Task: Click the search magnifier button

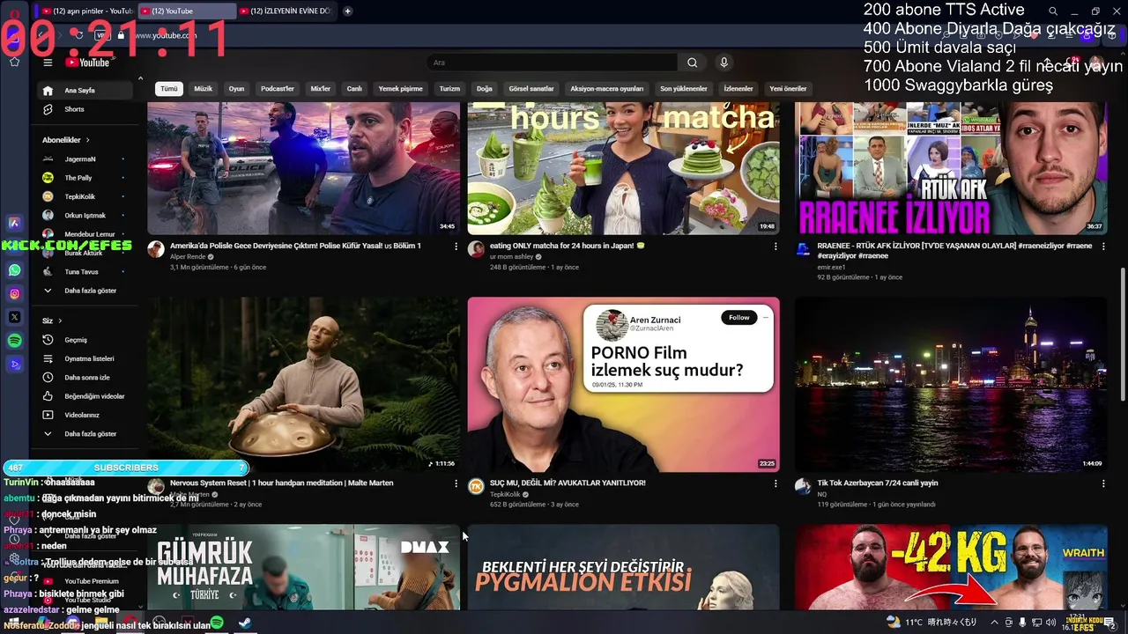Action: pyautogui.click(x=692, y=63)
